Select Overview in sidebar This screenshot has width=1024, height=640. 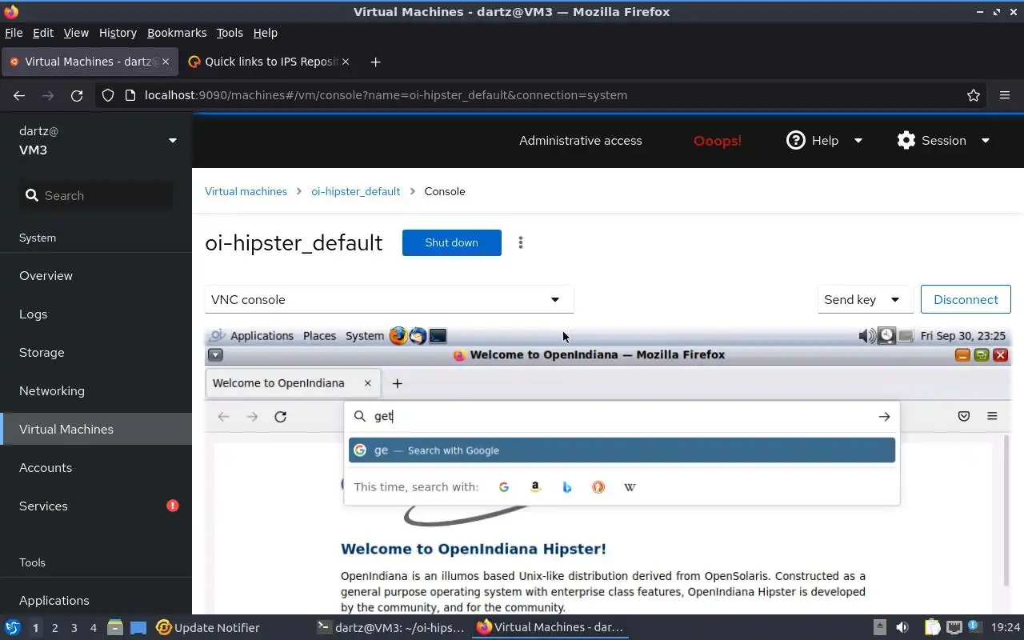[96, 276]
